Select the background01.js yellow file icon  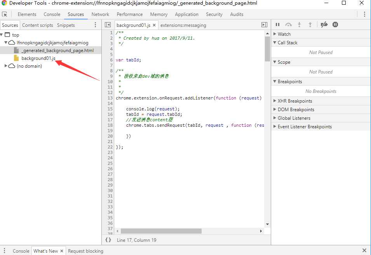pos(16,58)
